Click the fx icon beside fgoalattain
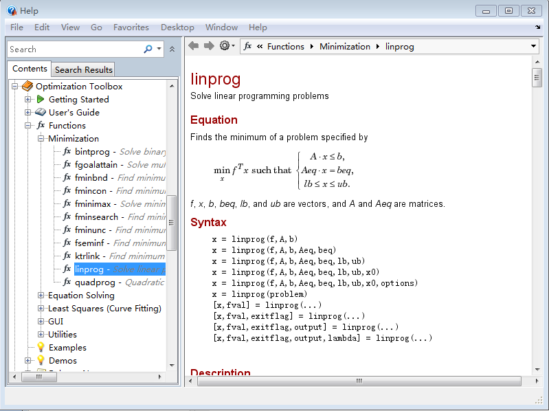 (x=67, y=164)
